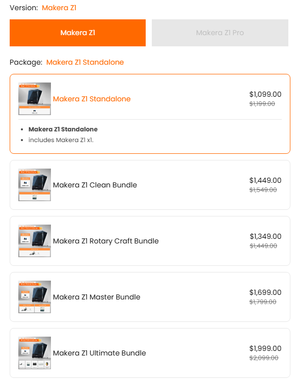Image resolution: width=297 pixels, height=383 pixels.
Task: Open the Makera Z1 Standalone product thumbnail
Action: tap(35, 99)
